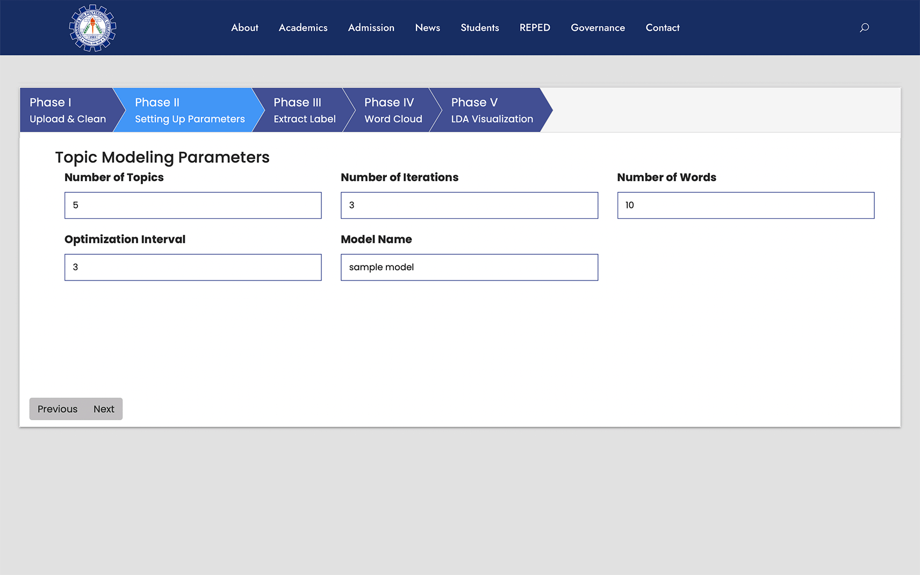Focus the Number of Topics field
Viewport: 920px width, 575px height.
(193, 205)
